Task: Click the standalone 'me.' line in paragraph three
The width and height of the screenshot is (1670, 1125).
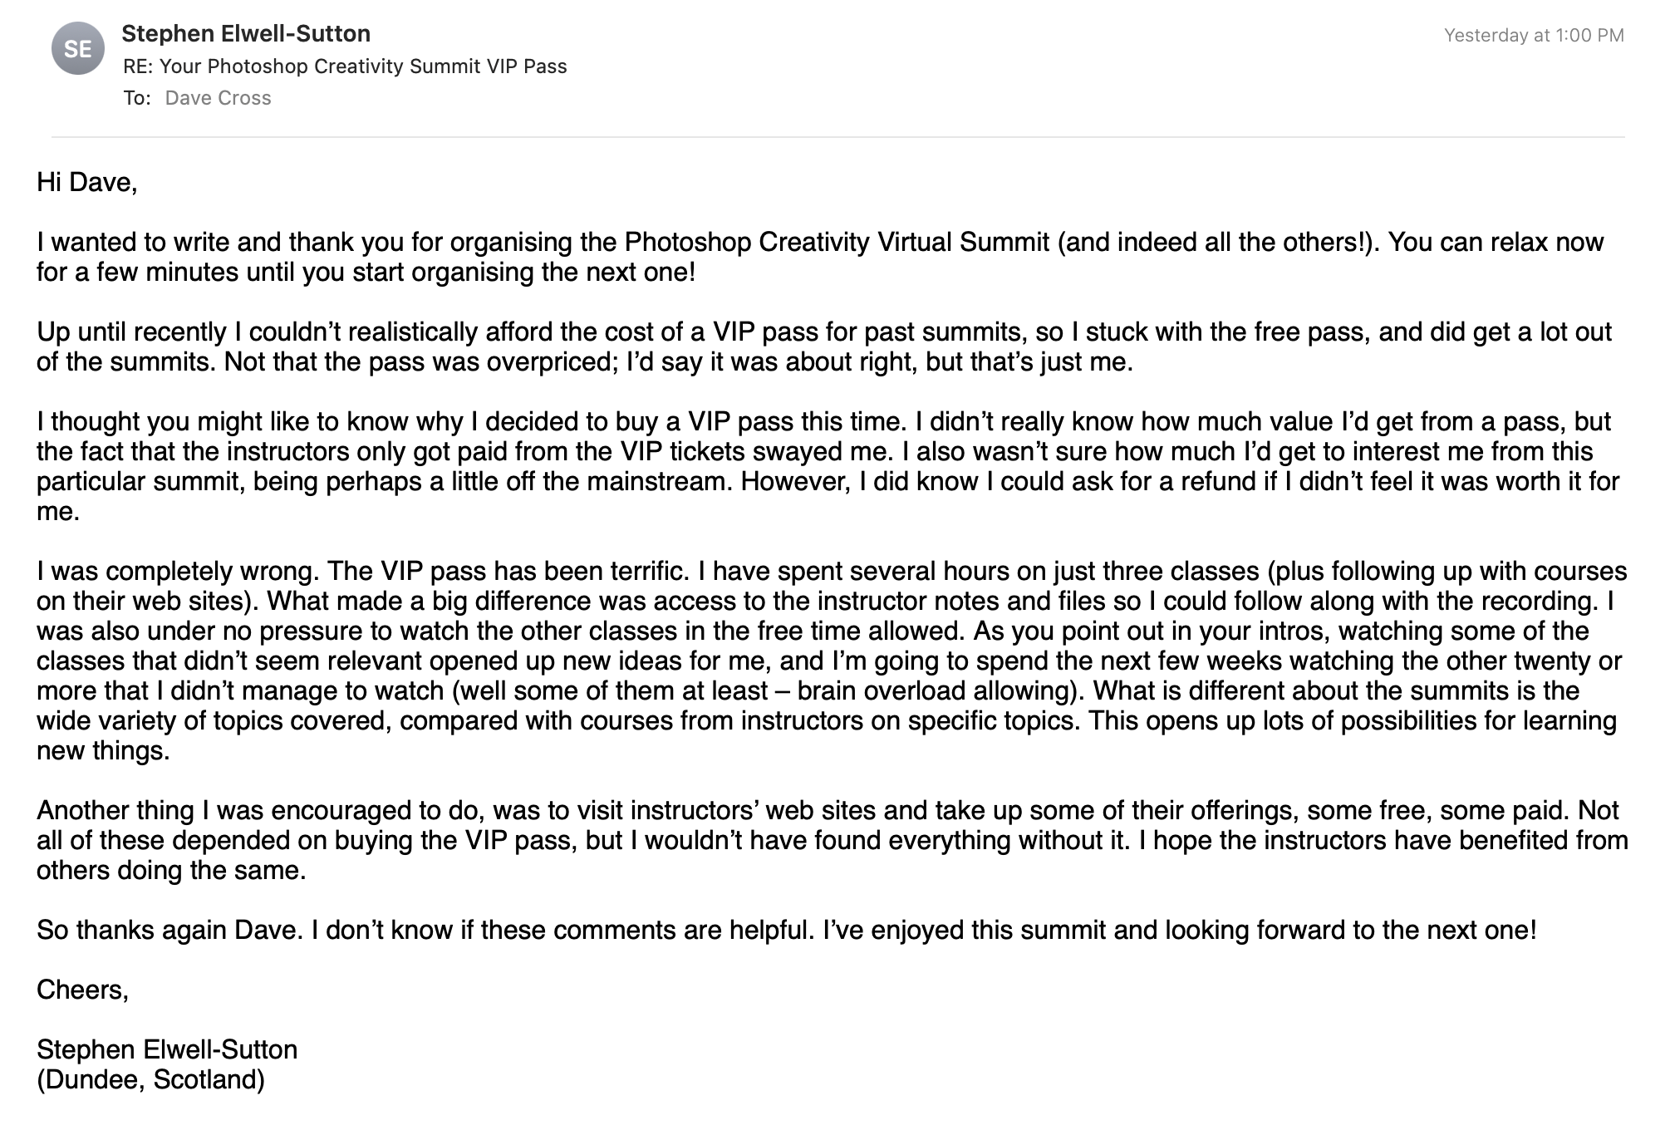Action: [x=58, y=512]
